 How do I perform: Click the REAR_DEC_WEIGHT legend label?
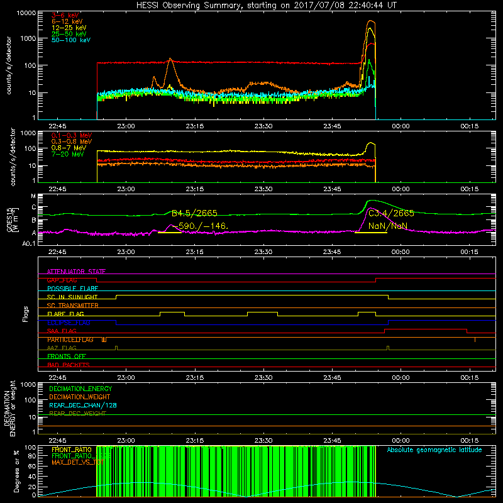click(77, 414)
